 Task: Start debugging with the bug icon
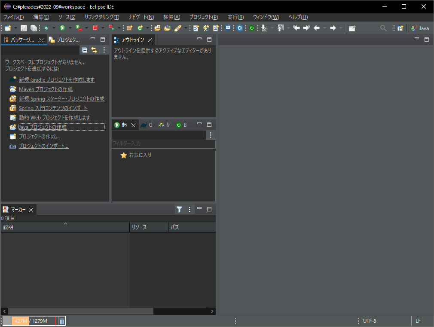pos(46,28)
